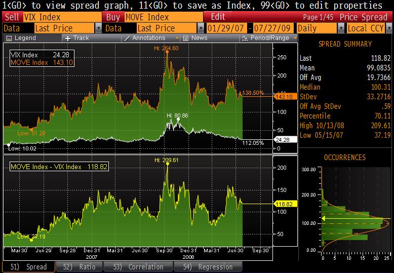Click the start date 01/29/07 field

[226, 28]
